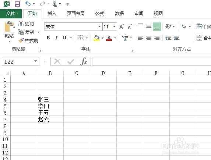The width and height of the screenshot is (211, 160).
Task: Open the font size 11 dropdown
Action: click(114, 26)
